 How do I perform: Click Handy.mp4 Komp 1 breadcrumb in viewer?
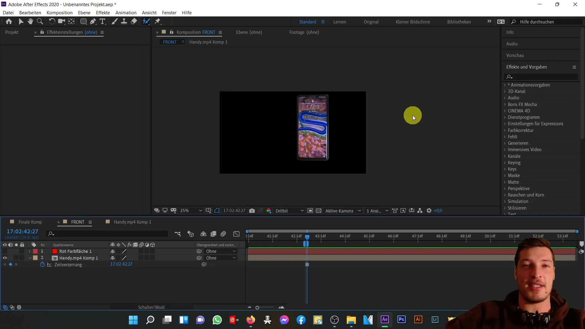[x=208, y=42]
